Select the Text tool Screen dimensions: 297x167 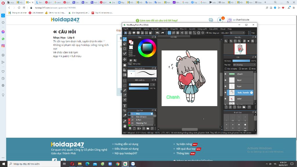click(x=125, y=106)
